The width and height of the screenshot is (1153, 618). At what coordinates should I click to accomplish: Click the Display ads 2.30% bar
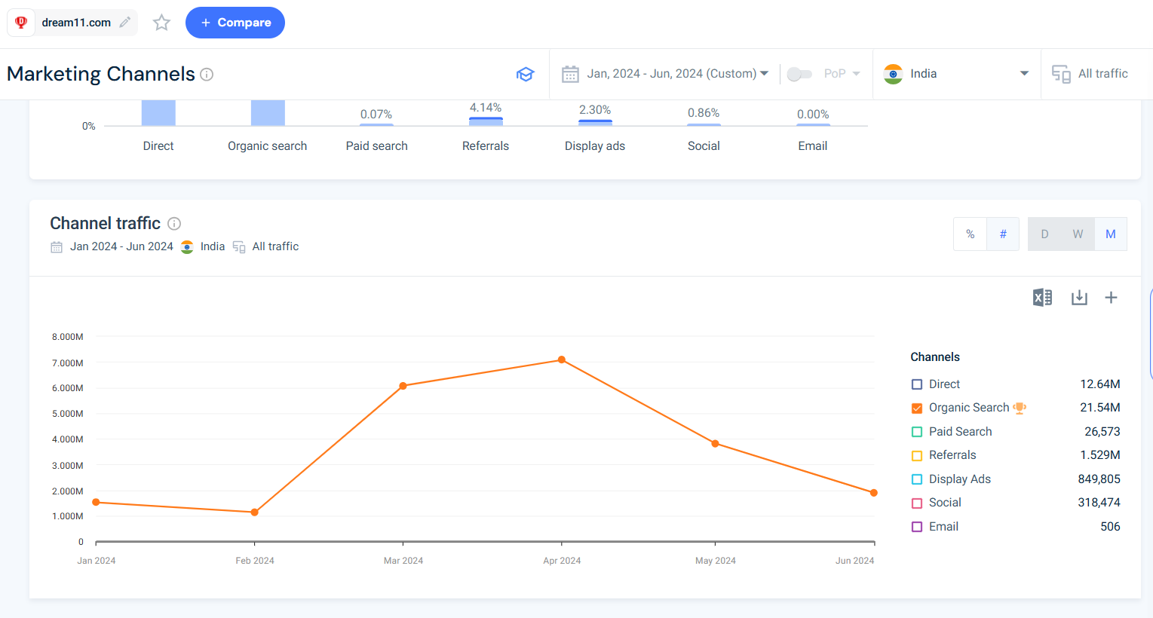tap(595, 123)
